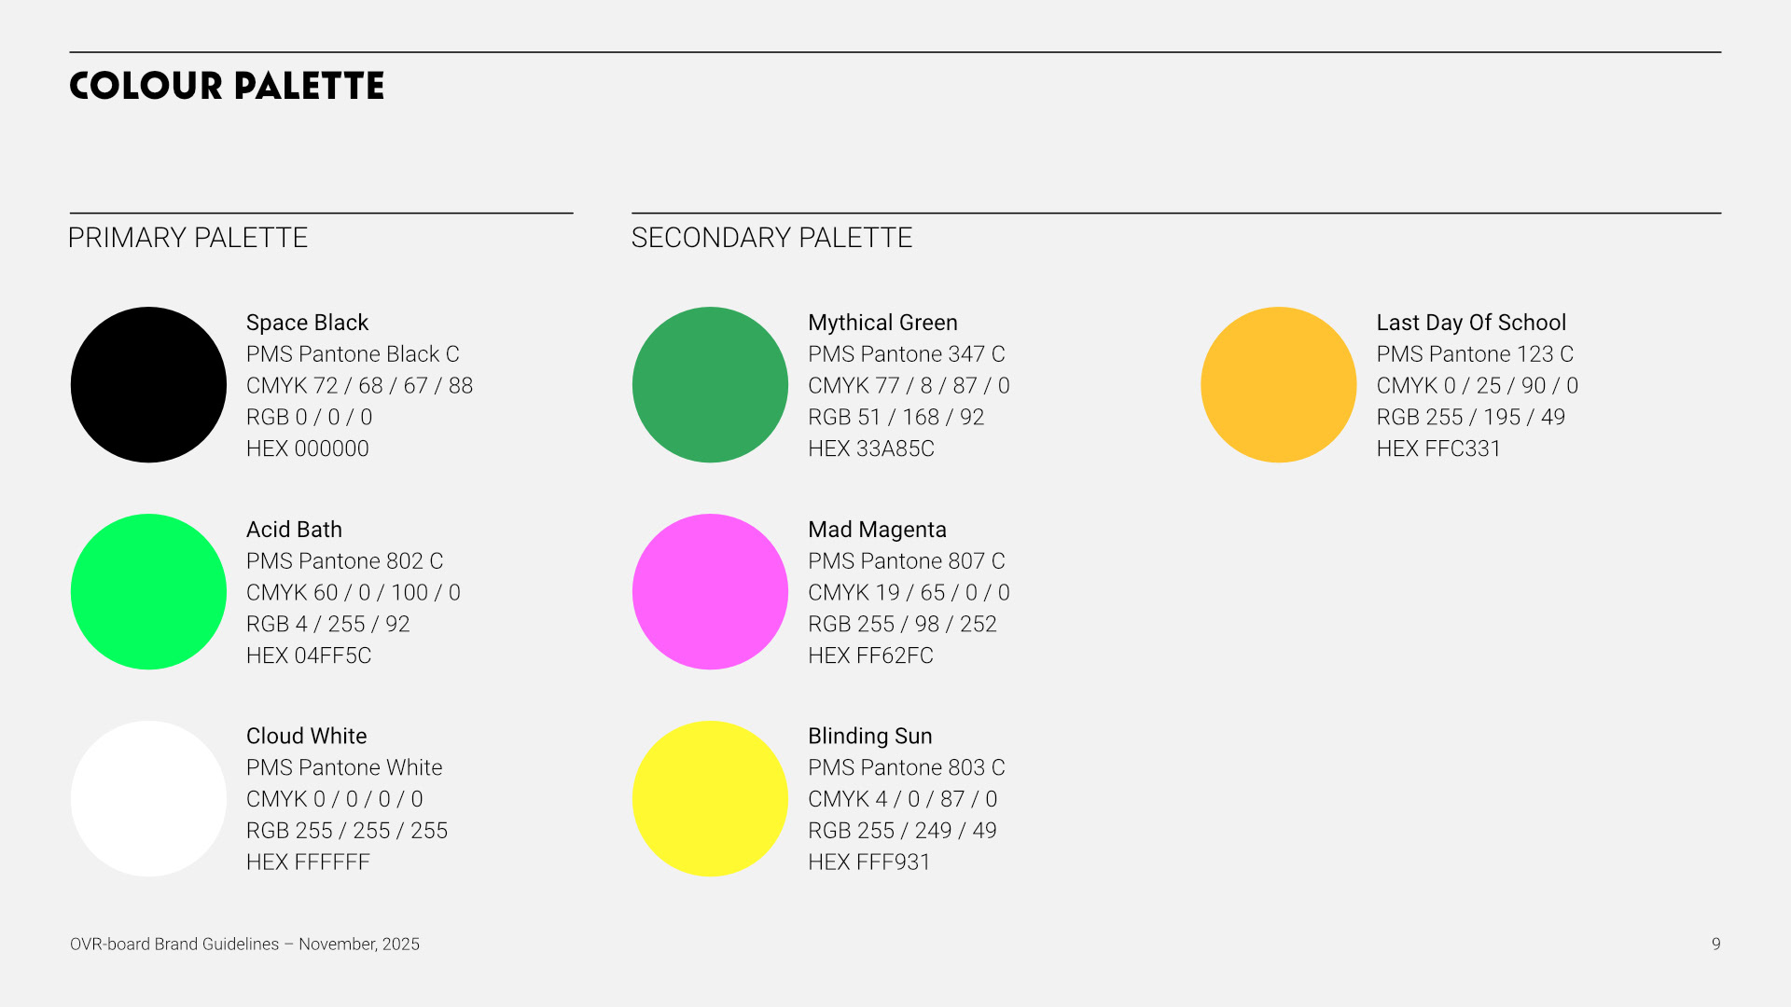Select the Blinding Sun yellow swatch
Viewport: 1791px width, 1007px height.
click(x=710, y=798)
